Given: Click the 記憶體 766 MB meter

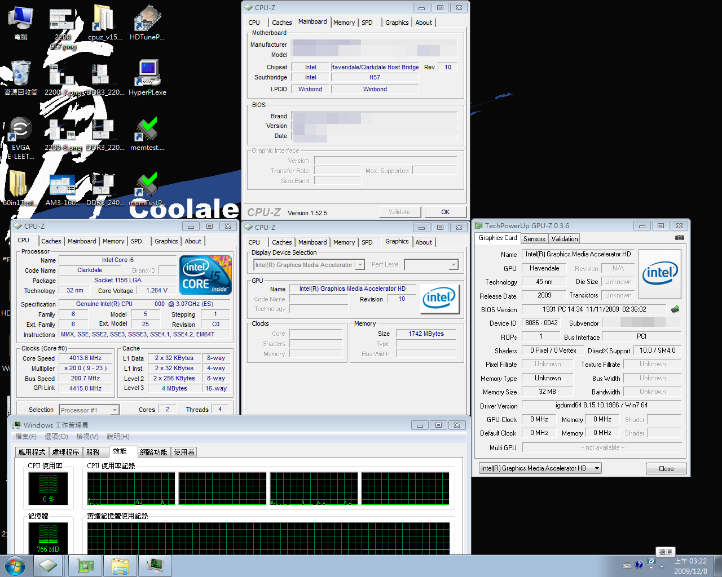Looking at the screenshot, I should point(48,538).
